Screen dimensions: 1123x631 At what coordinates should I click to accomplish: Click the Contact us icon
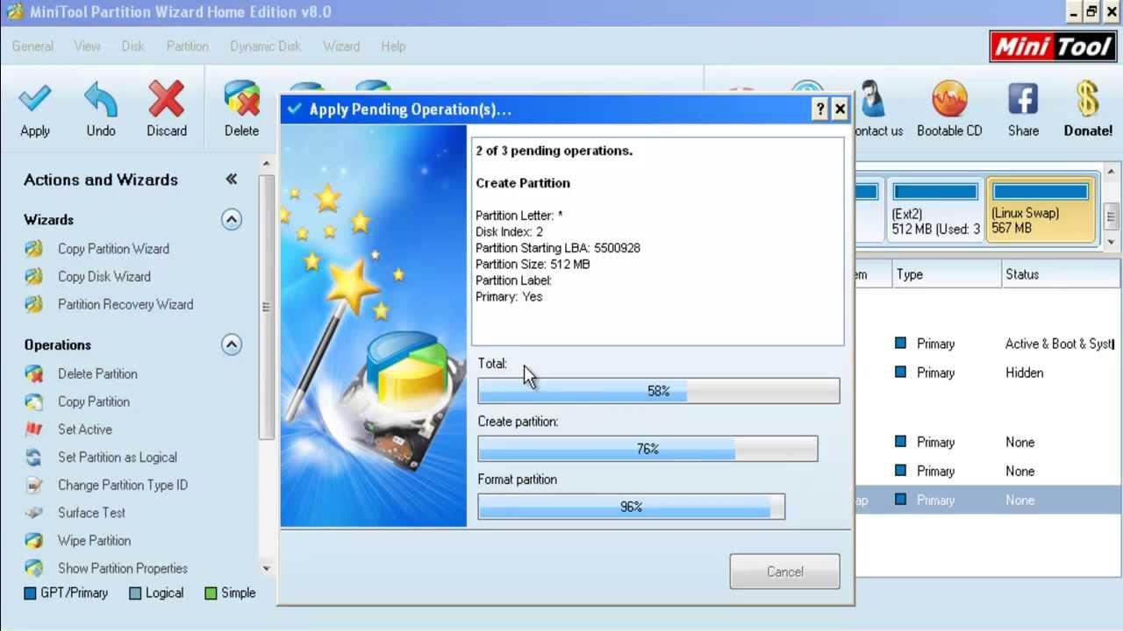(871, 99)
